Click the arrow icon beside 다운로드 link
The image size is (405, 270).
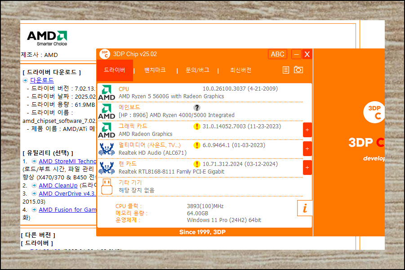pyautogui.click(x=25, y=80)
